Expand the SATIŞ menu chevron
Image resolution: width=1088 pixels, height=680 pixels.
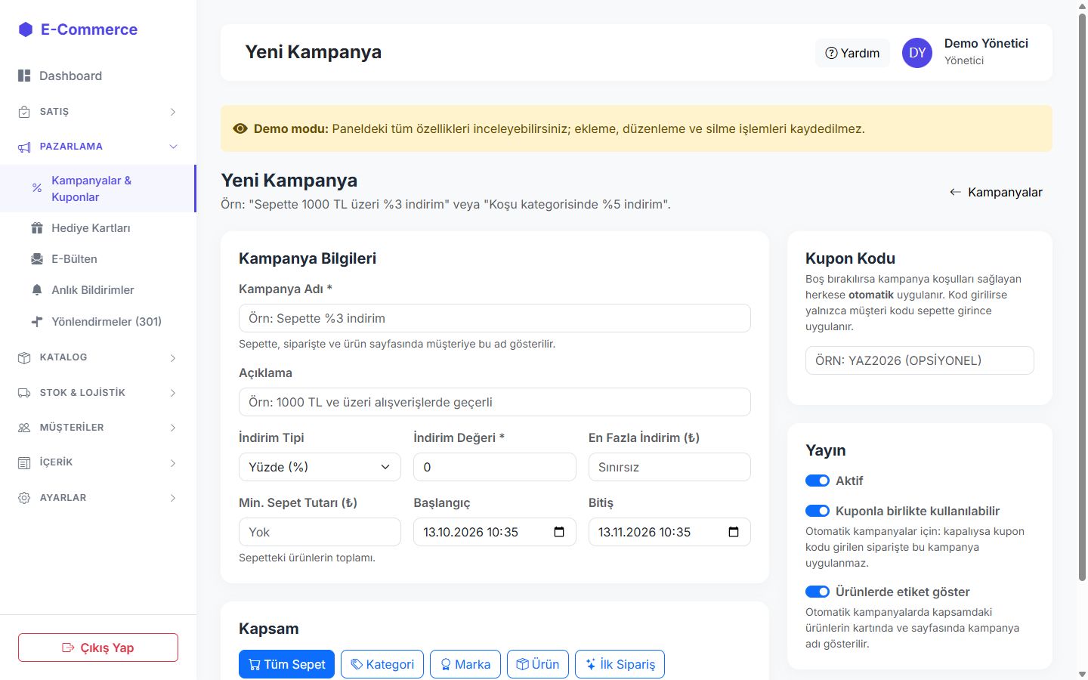click(x=173, y=112)
